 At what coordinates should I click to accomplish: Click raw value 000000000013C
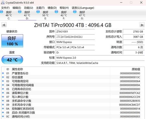click(x=130, y=77)
